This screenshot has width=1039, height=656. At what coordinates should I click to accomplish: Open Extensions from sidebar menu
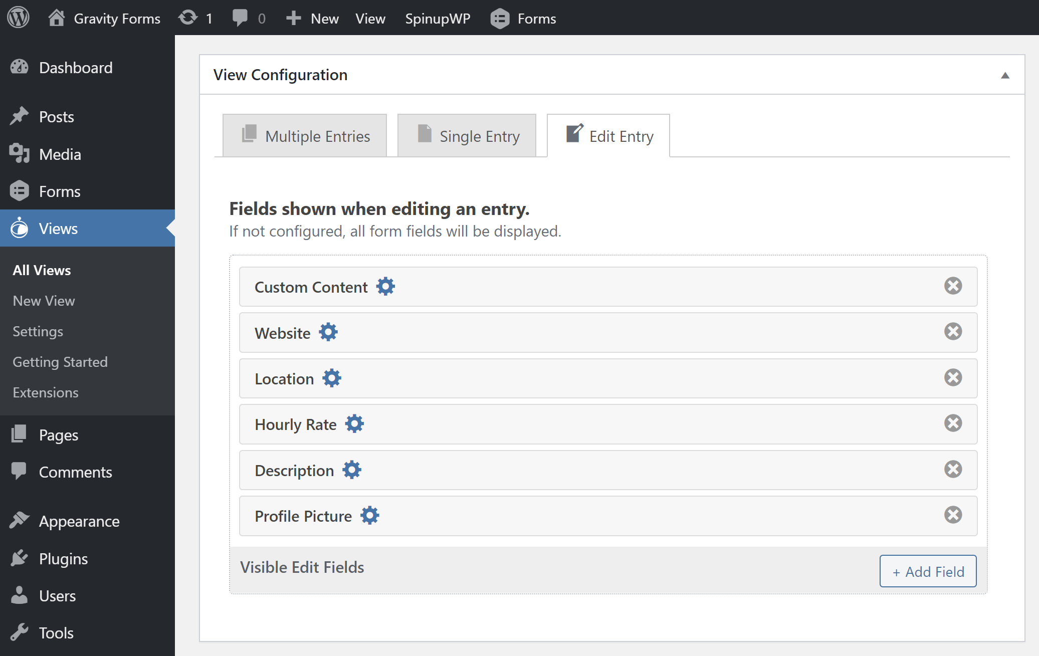[x=46, y=392]
